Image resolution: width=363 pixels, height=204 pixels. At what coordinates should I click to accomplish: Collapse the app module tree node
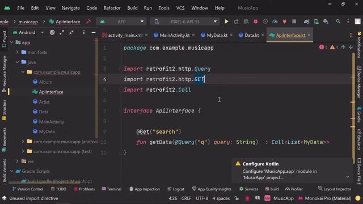click(x=12, y=42)
